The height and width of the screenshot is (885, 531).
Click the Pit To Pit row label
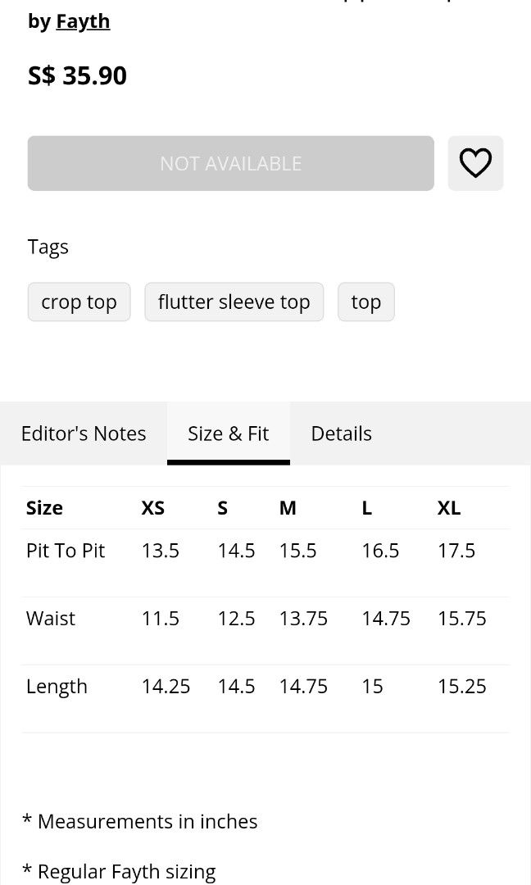[66, 551]
